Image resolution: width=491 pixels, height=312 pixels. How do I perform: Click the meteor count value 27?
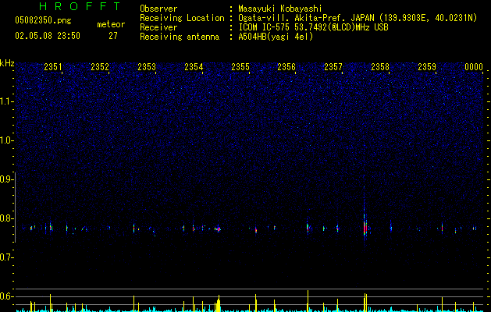point(113,36)
